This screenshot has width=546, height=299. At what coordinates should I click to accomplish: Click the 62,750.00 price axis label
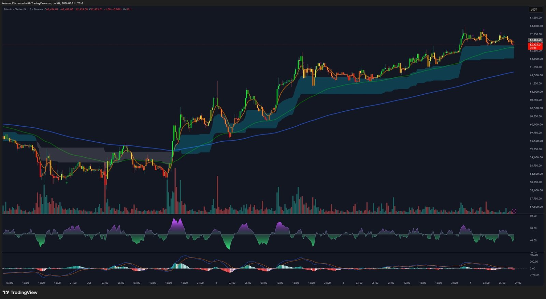pyautogui.click(x=536, y=34)
